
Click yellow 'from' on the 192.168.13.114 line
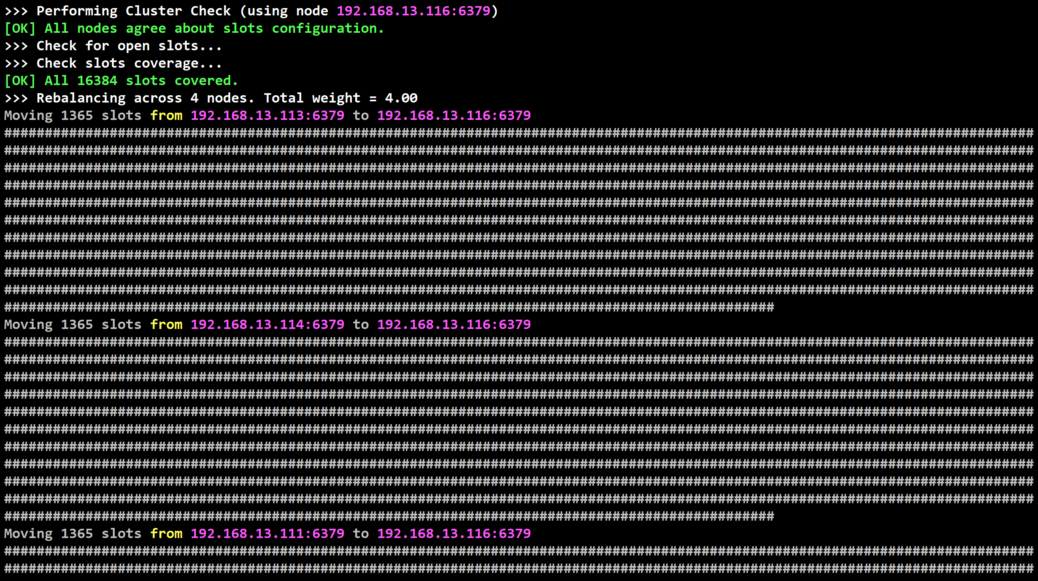click(166, 325)
